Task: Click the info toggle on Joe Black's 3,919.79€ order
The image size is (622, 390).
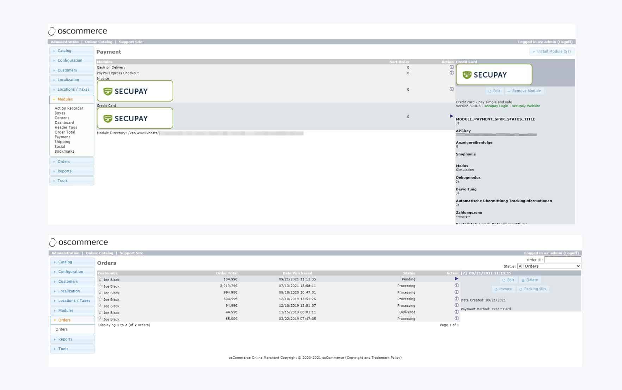Action: pos(456,286)
